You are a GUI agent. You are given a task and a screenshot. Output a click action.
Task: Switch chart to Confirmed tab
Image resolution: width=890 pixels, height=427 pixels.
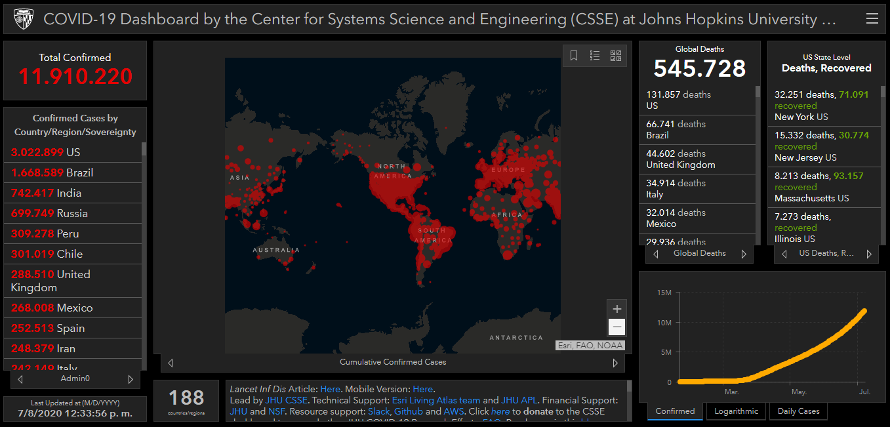tap(675, 411)
